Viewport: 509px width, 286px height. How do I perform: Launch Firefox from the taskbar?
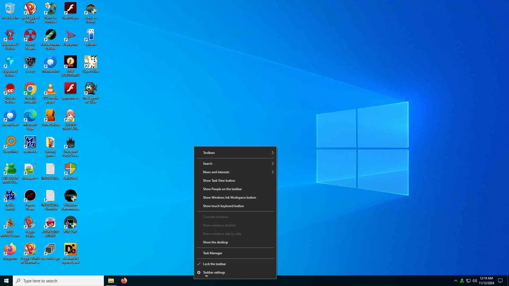tap(124, 281)
